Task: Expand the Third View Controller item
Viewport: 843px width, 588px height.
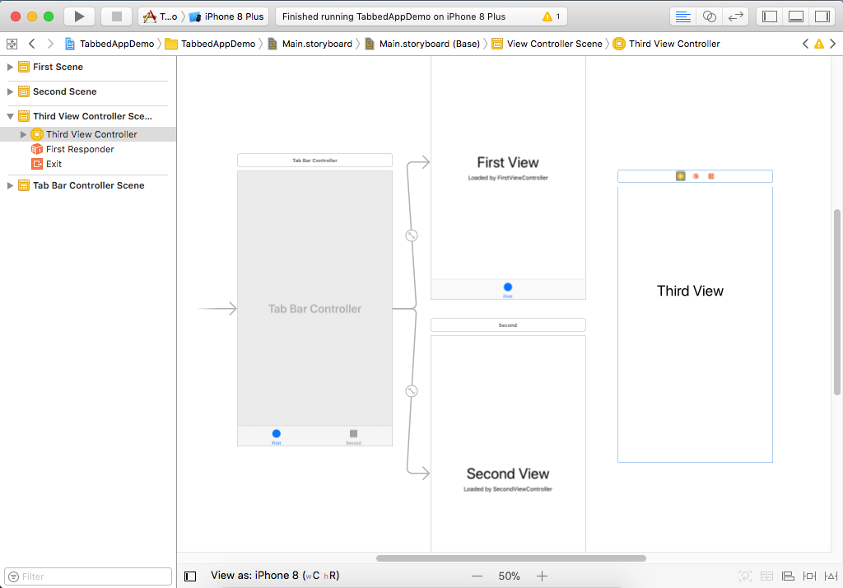Action: (x=23, y=134)
